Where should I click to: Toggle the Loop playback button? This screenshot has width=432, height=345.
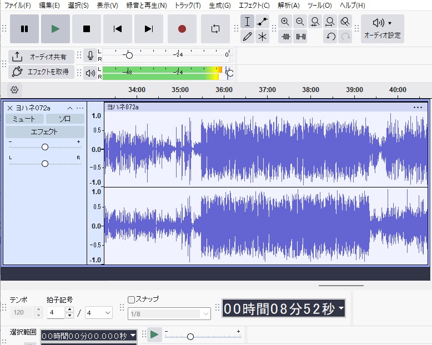click(x=215, y=29)
